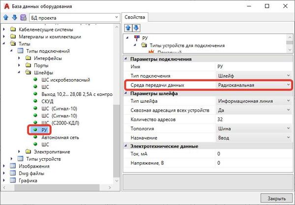Click the database icon beside БД проекта
The image size is (295, 205).
(x=23, y=18)
